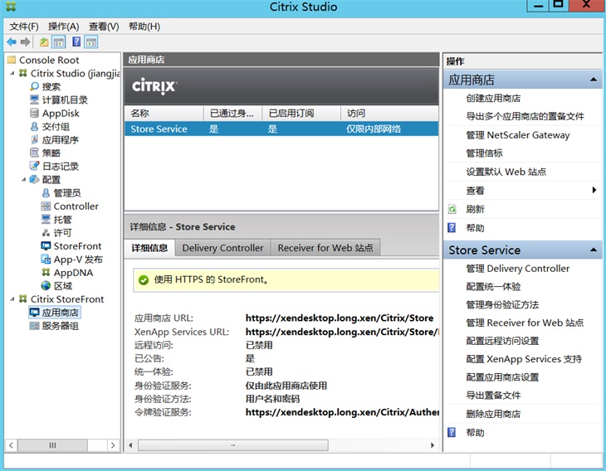This screenshot has height=471, width=606.
Task: Select the AppDisk tree node
Action: click(x=61, y=113)
